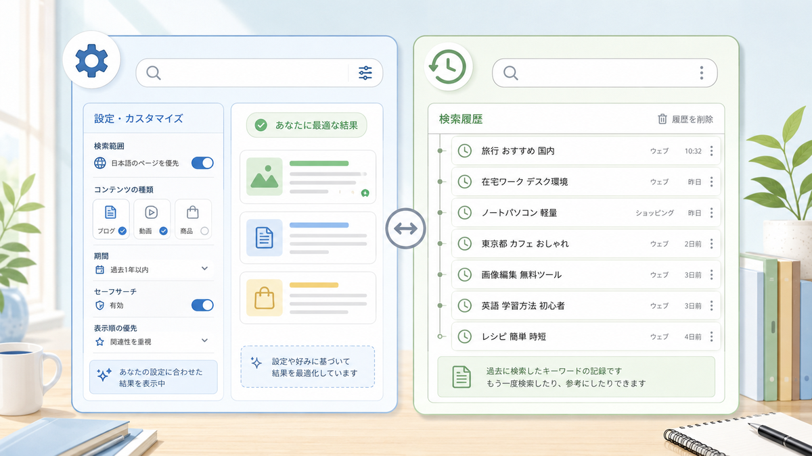Uncheck the 動画 content type
The width and height of the screenshot is (812, 456).
click(163, 230)
